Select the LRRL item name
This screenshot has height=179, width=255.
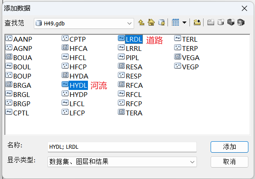[134, 49]
